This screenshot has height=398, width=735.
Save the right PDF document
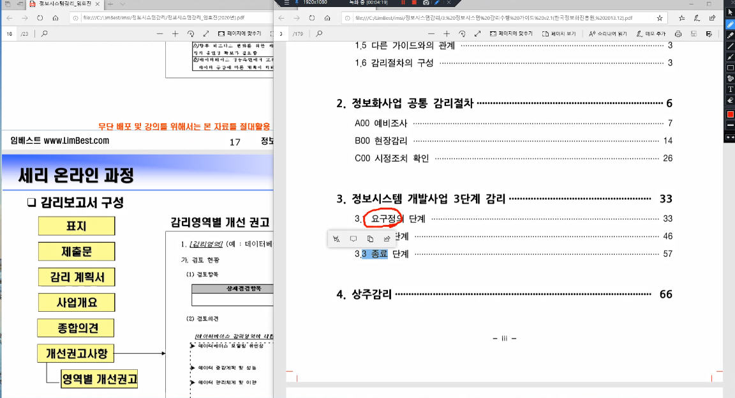[694, 34]
